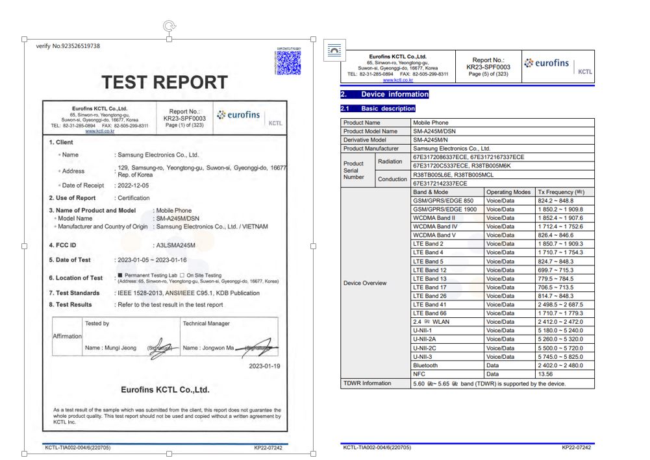This screenshot has width=650, height=460.
Task: Click the eurofins logo on the Page (1) header
Action: point(239,115)
